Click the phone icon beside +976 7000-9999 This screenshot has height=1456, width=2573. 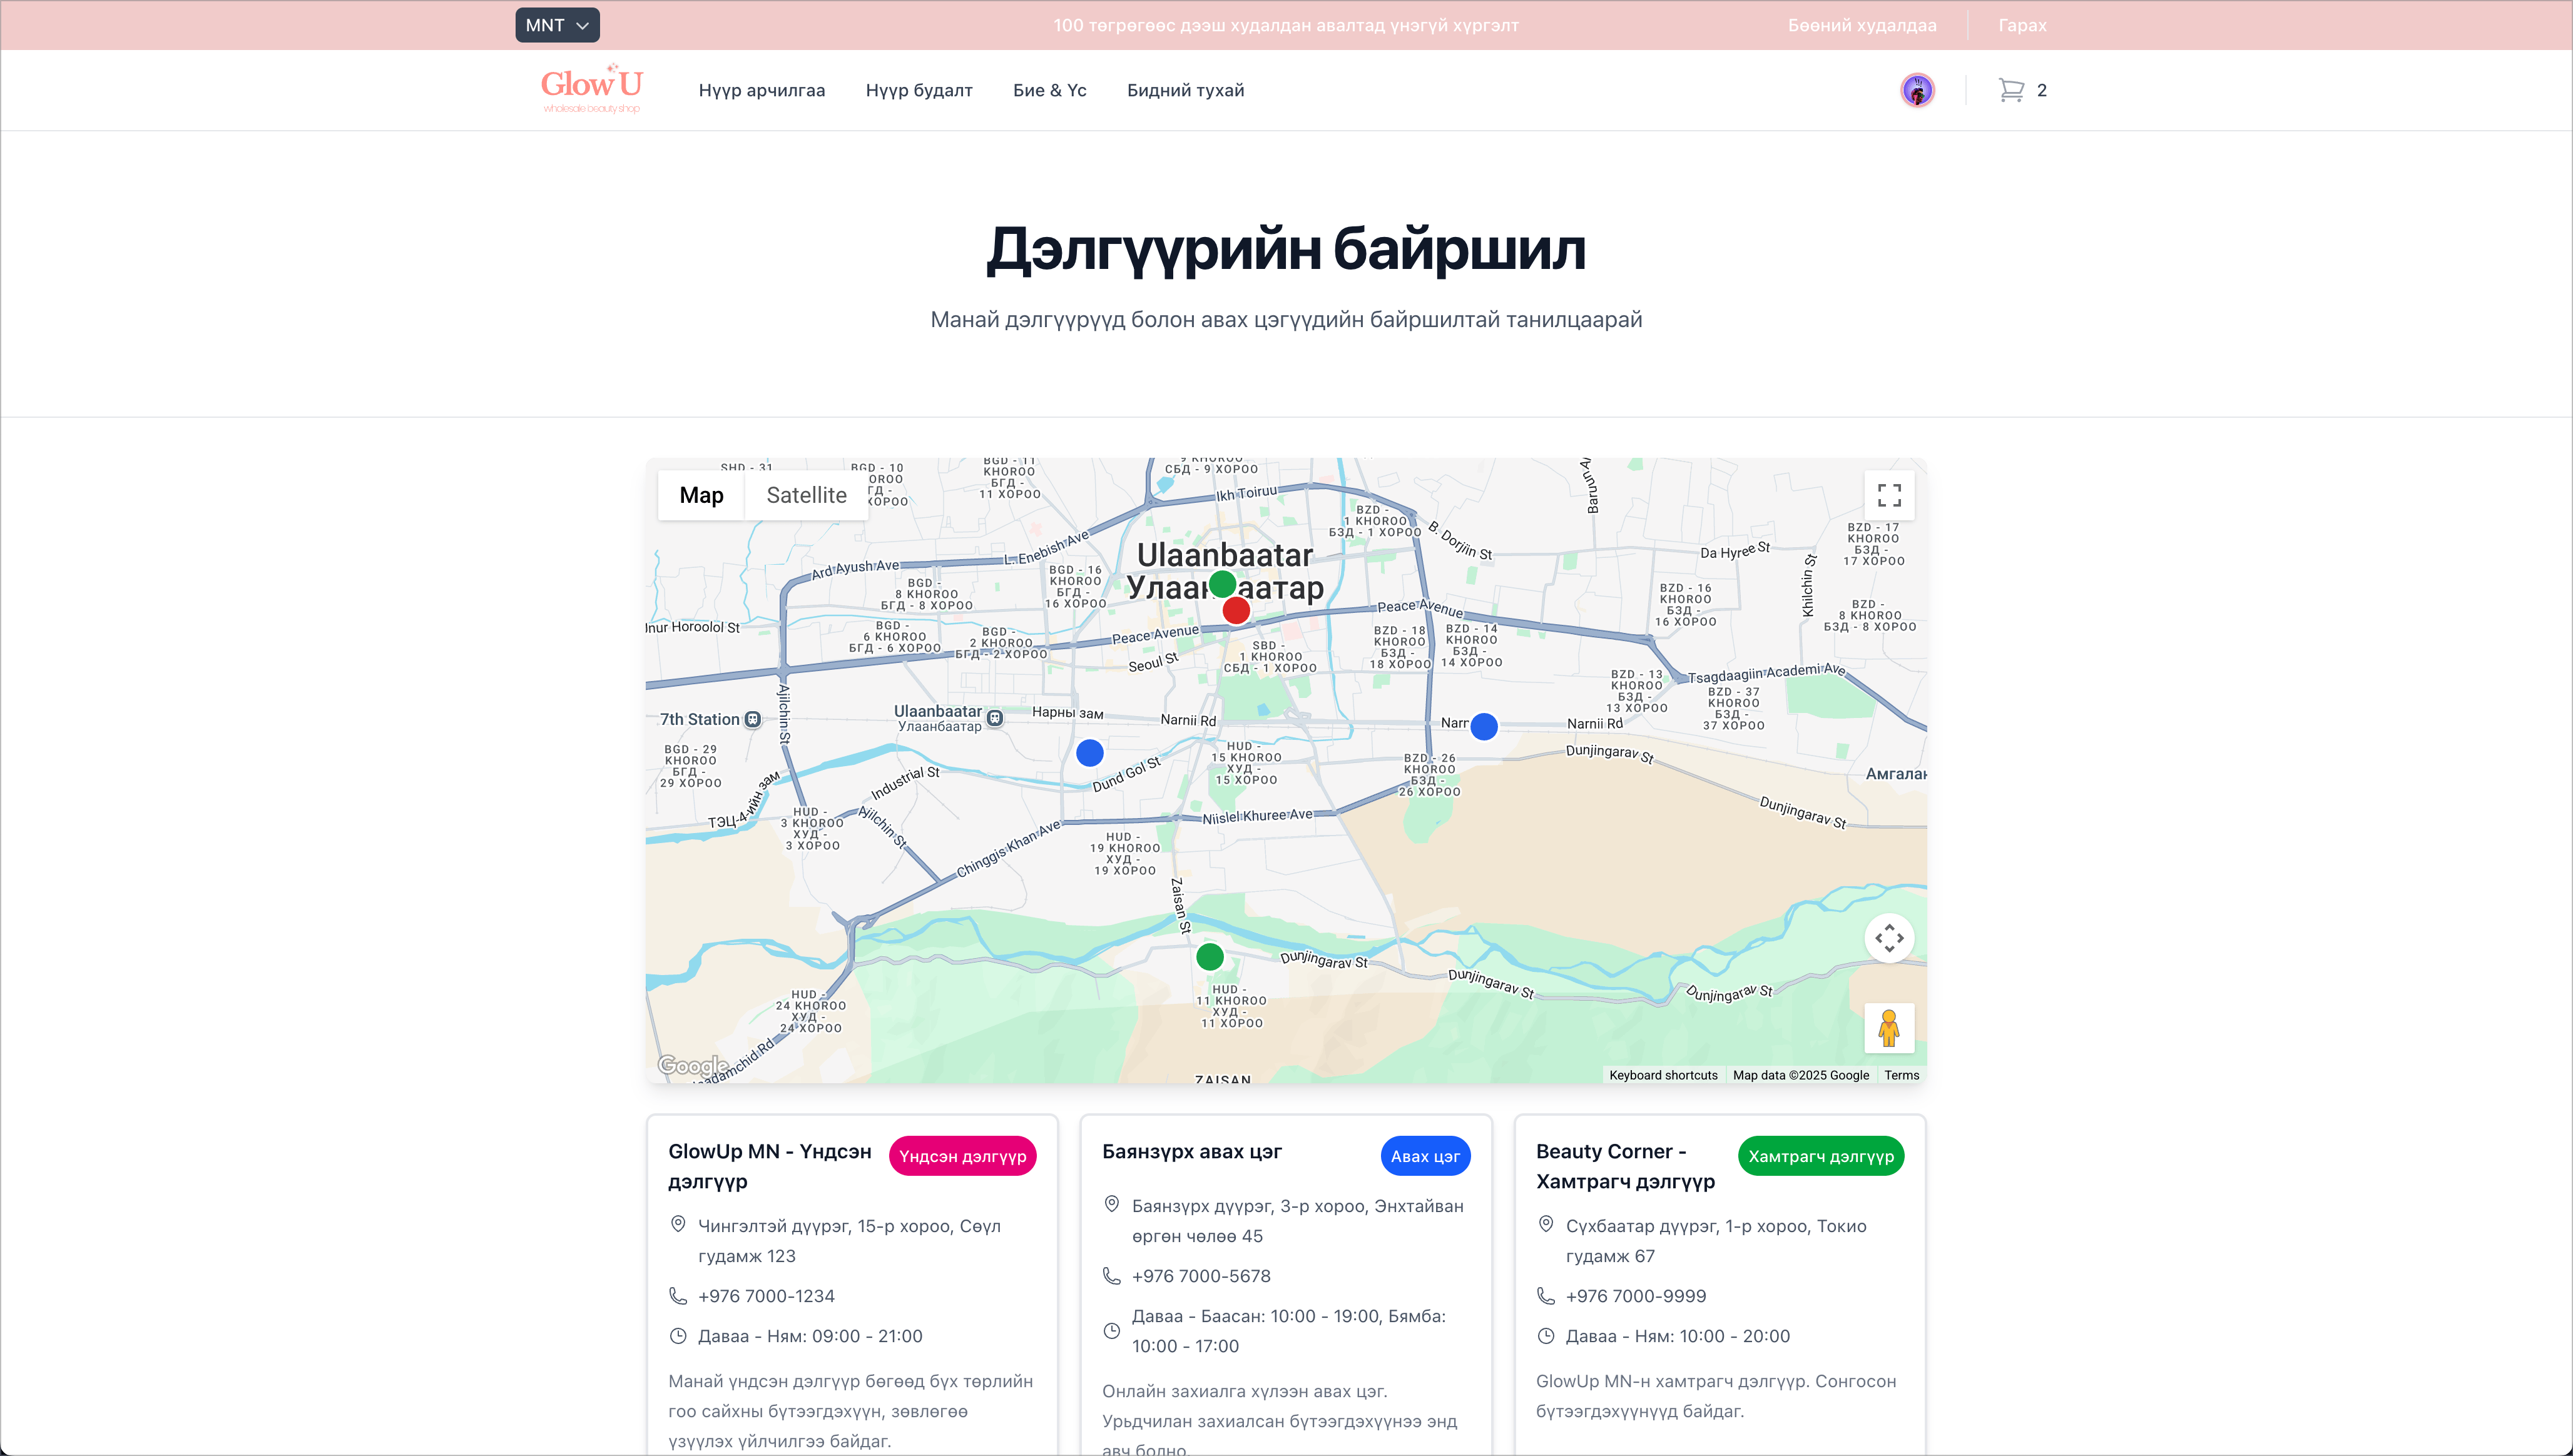click(x=1546, y=1296)
